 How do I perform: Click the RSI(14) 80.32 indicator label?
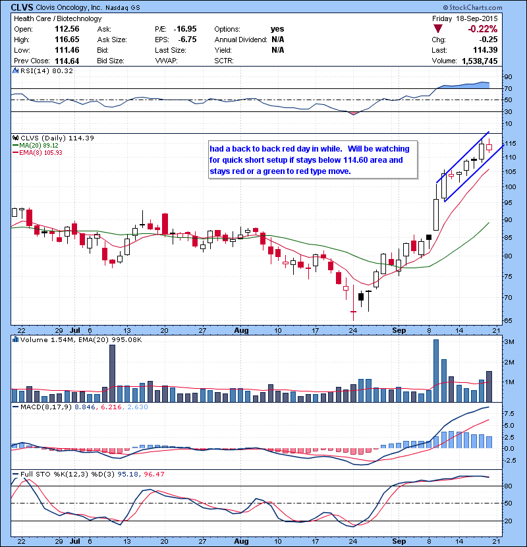[x=47, y=71]
